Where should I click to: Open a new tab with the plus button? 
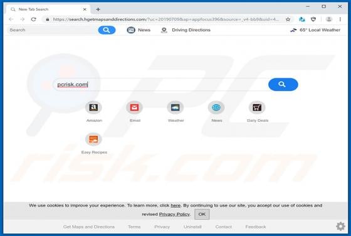[98, 9]
